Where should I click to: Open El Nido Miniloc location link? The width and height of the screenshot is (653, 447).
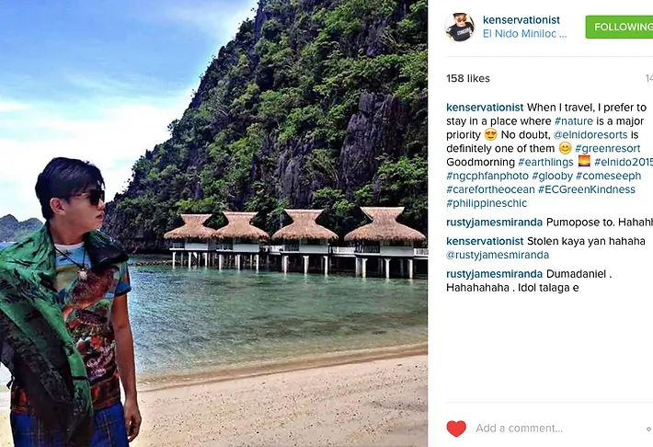(524, 34)
